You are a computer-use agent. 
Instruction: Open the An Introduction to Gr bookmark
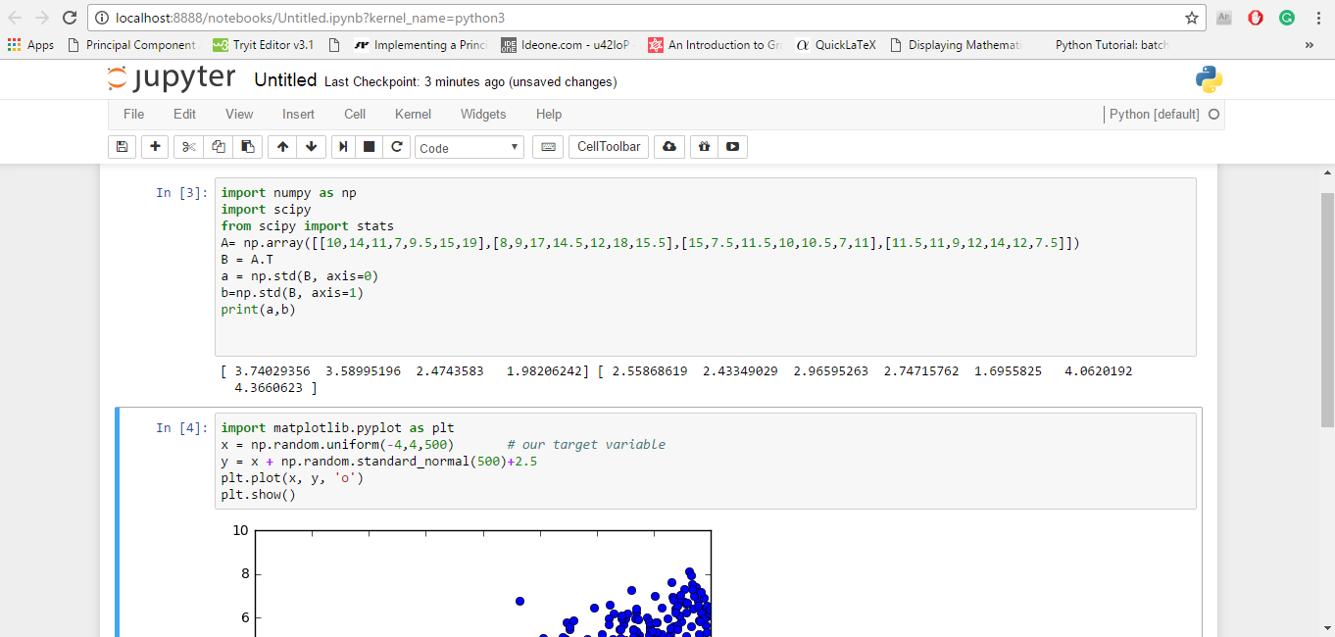715,45
